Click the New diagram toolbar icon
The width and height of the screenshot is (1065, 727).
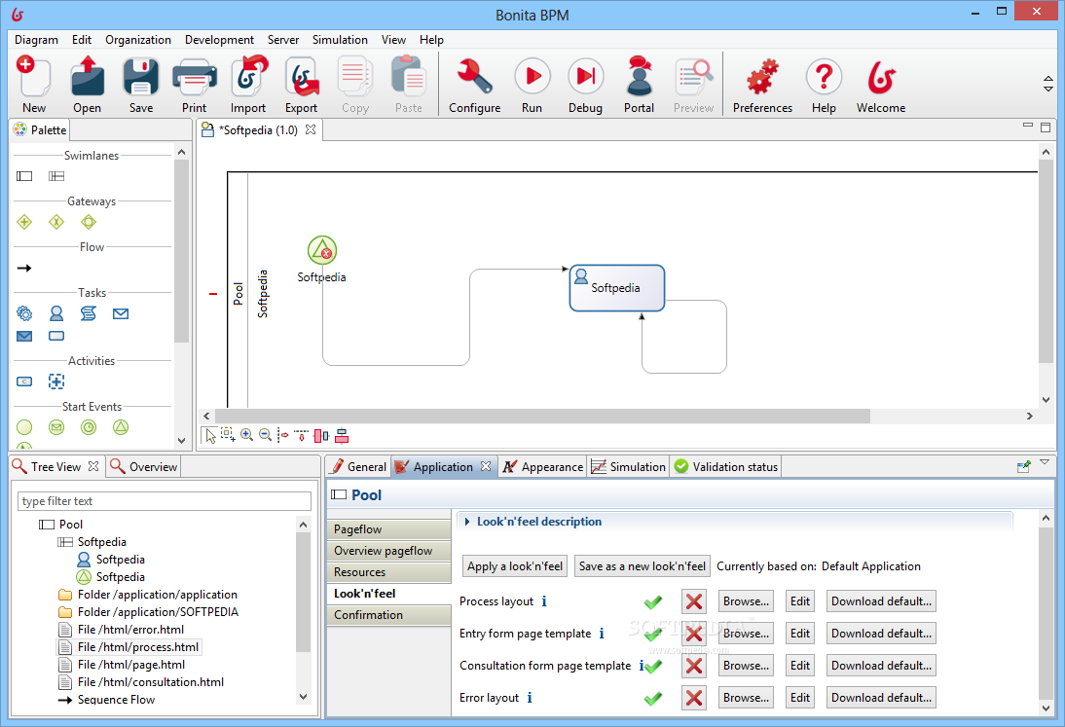[33, 77]
